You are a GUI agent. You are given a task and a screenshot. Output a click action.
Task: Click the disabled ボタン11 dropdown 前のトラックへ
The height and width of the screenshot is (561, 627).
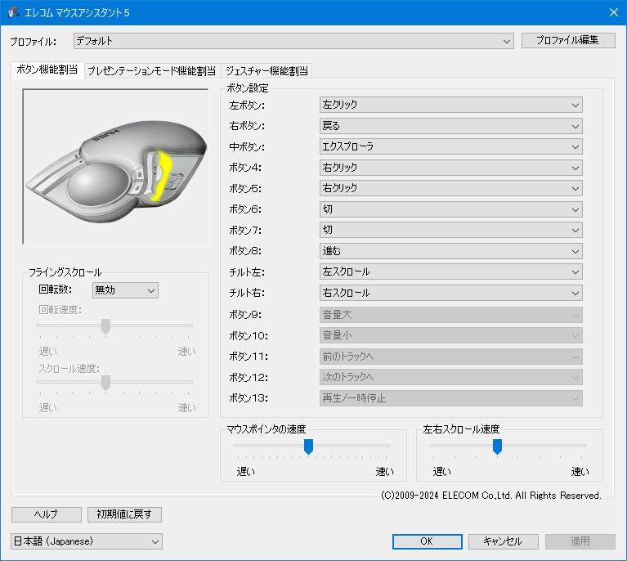[450, 357]
